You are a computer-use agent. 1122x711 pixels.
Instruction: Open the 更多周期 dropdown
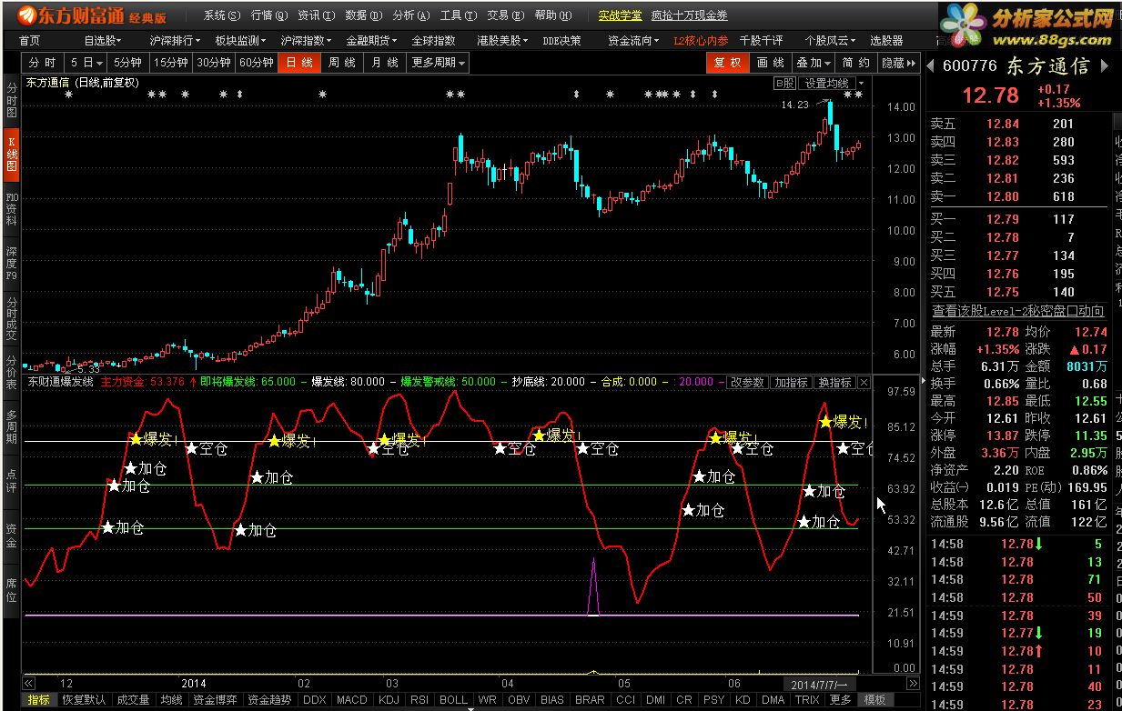coord(439,63)
